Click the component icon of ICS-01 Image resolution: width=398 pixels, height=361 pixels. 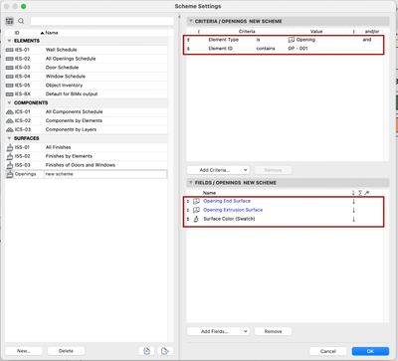tap(10, 112)
